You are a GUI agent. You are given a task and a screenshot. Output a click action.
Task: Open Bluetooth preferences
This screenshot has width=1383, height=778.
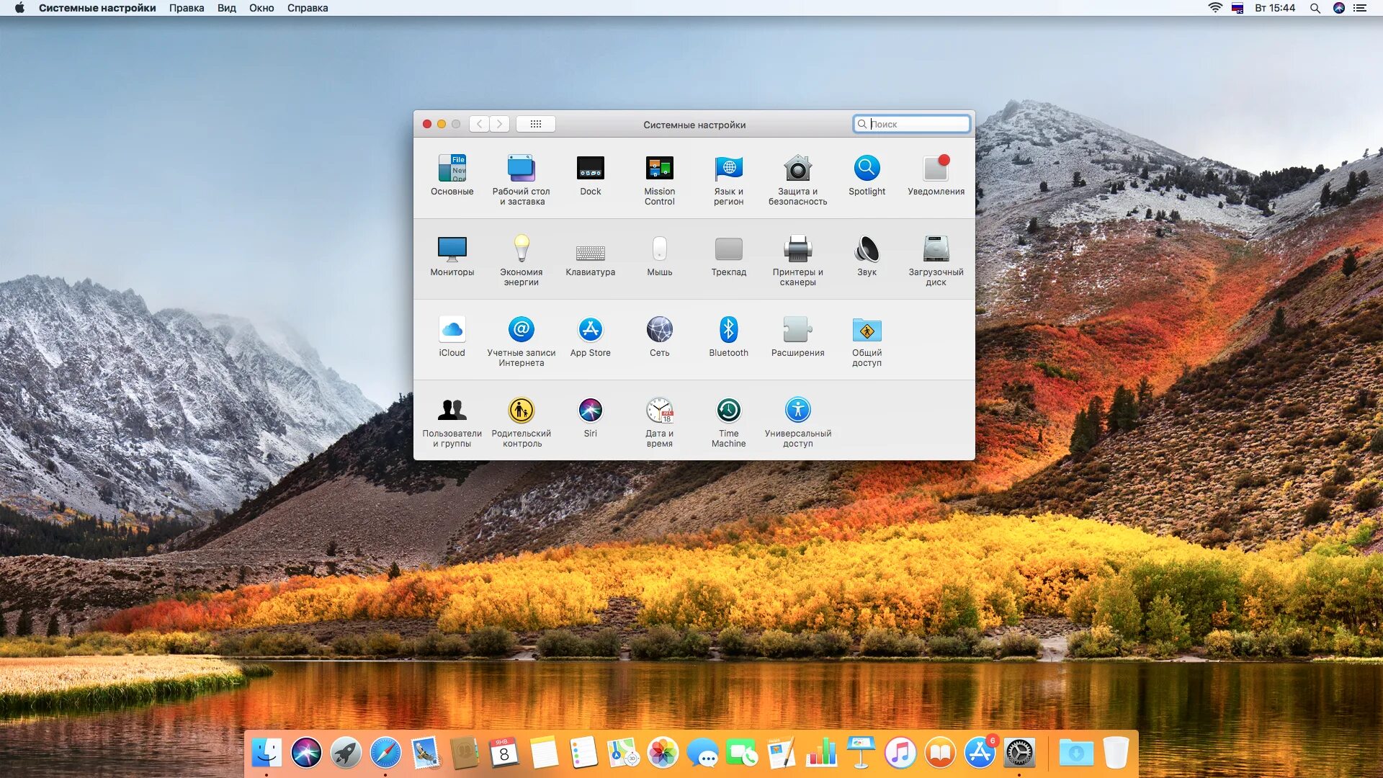(x=728, y=330)
